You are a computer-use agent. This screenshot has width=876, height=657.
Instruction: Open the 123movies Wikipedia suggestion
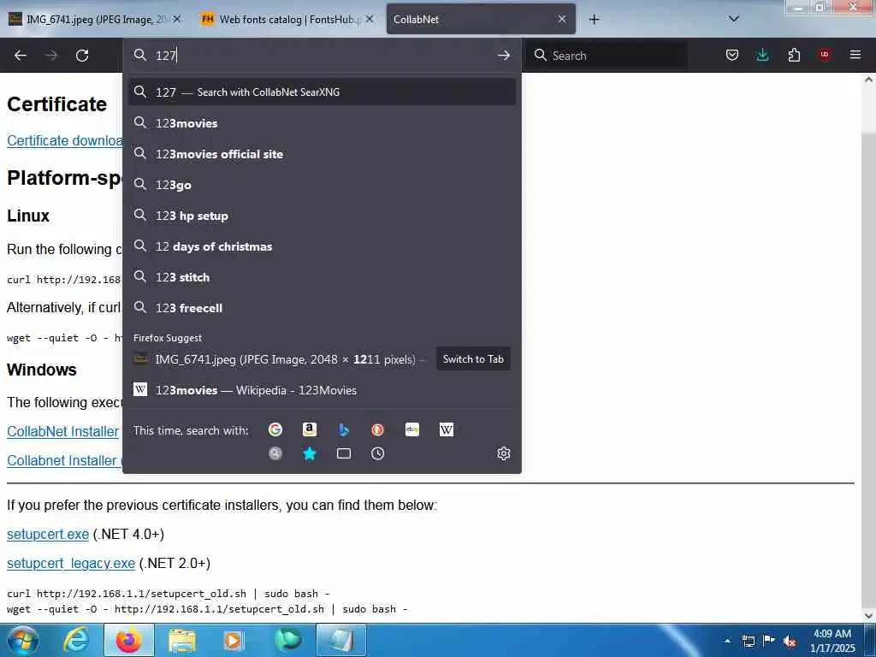[322, 390]
